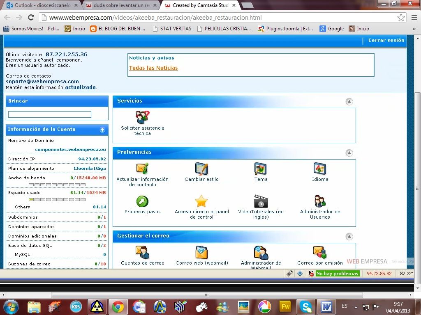Click 'Buzones de correo' row
421x315 pixels.
click(57, 264)
